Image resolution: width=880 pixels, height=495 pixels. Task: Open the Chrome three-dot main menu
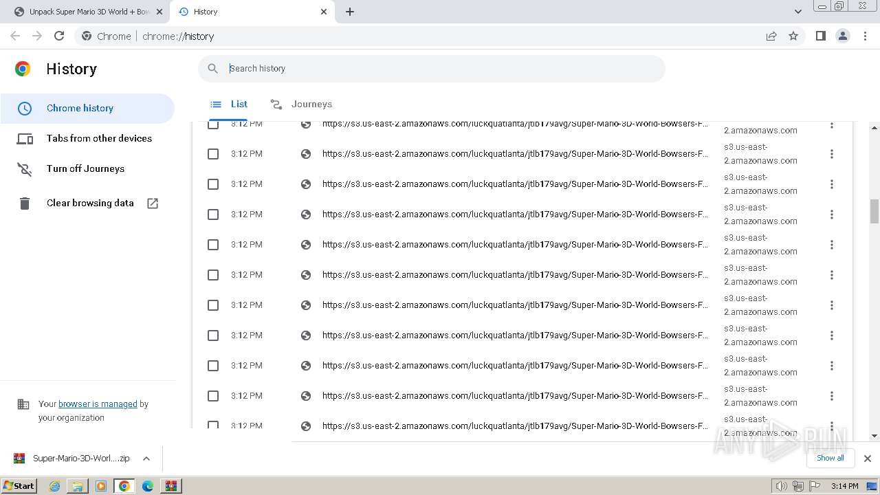[865, 36]
